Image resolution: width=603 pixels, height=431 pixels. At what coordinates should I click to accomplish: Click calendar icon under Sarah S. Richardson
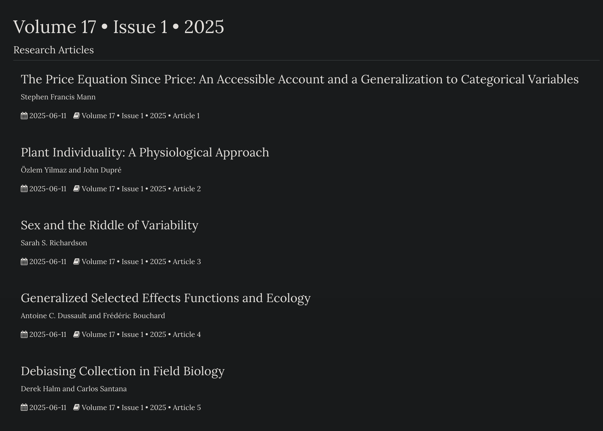click(x=24, y=262)
